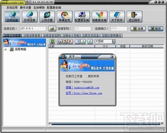Launch 屏幕监视 screen monitor icon
The height and width of the screenshot is (133, 167).
(x=64, y=16)
